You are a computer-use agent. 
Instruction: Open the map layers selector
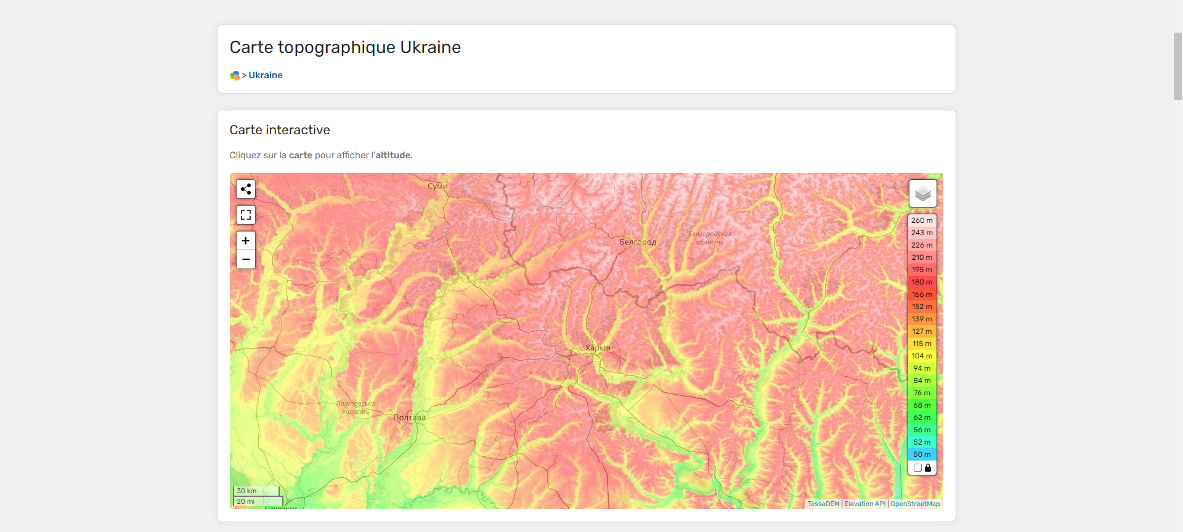click(x=922, y=194)
